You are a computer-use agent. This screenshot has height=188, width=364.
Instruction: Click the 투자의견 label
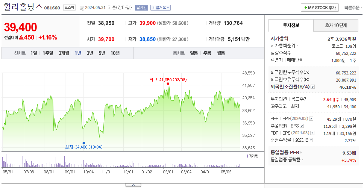click(279, 99)
